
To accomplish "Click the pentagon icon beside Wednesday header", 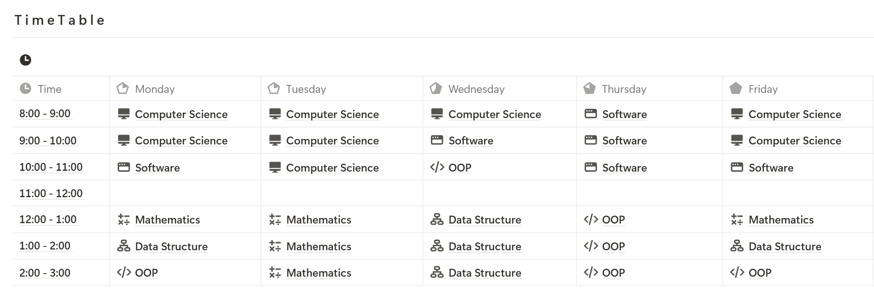I will click(x=436, y=88).
